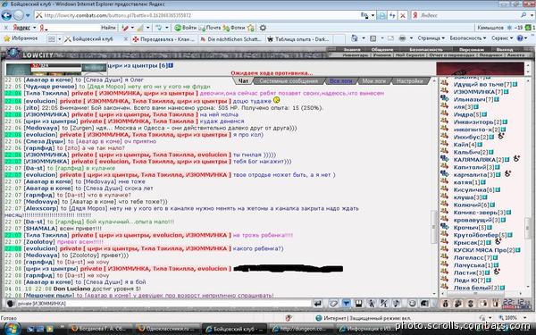Click the red marker highlighter toolbar icon
The image size is (536, 335).
[x=125, y=28]
